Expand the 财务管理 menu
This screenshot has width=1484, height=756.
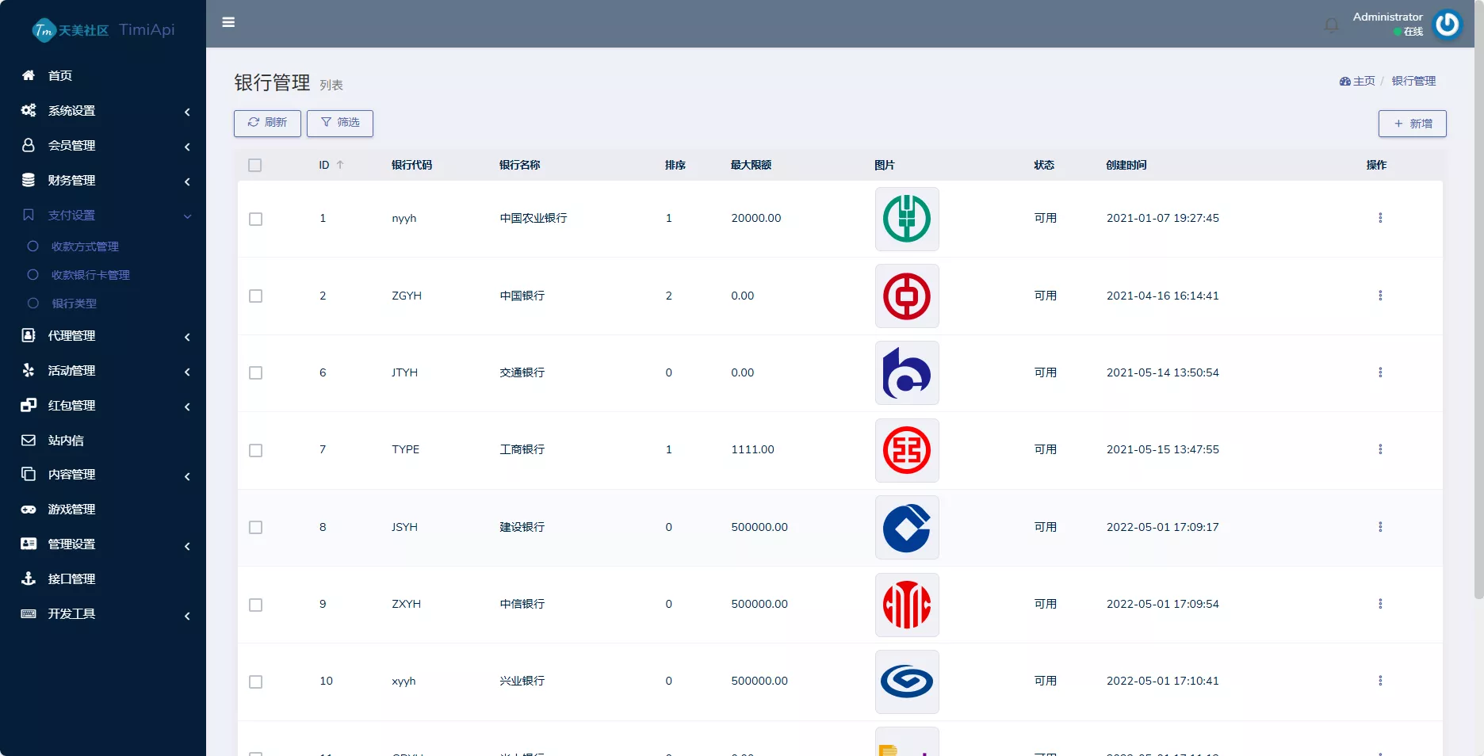71,181
